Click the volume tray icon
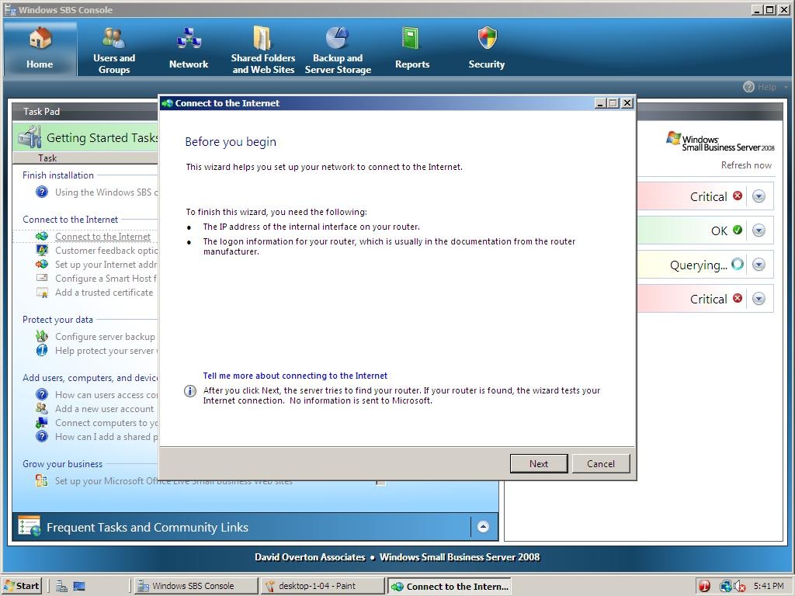 click(738, 586)
